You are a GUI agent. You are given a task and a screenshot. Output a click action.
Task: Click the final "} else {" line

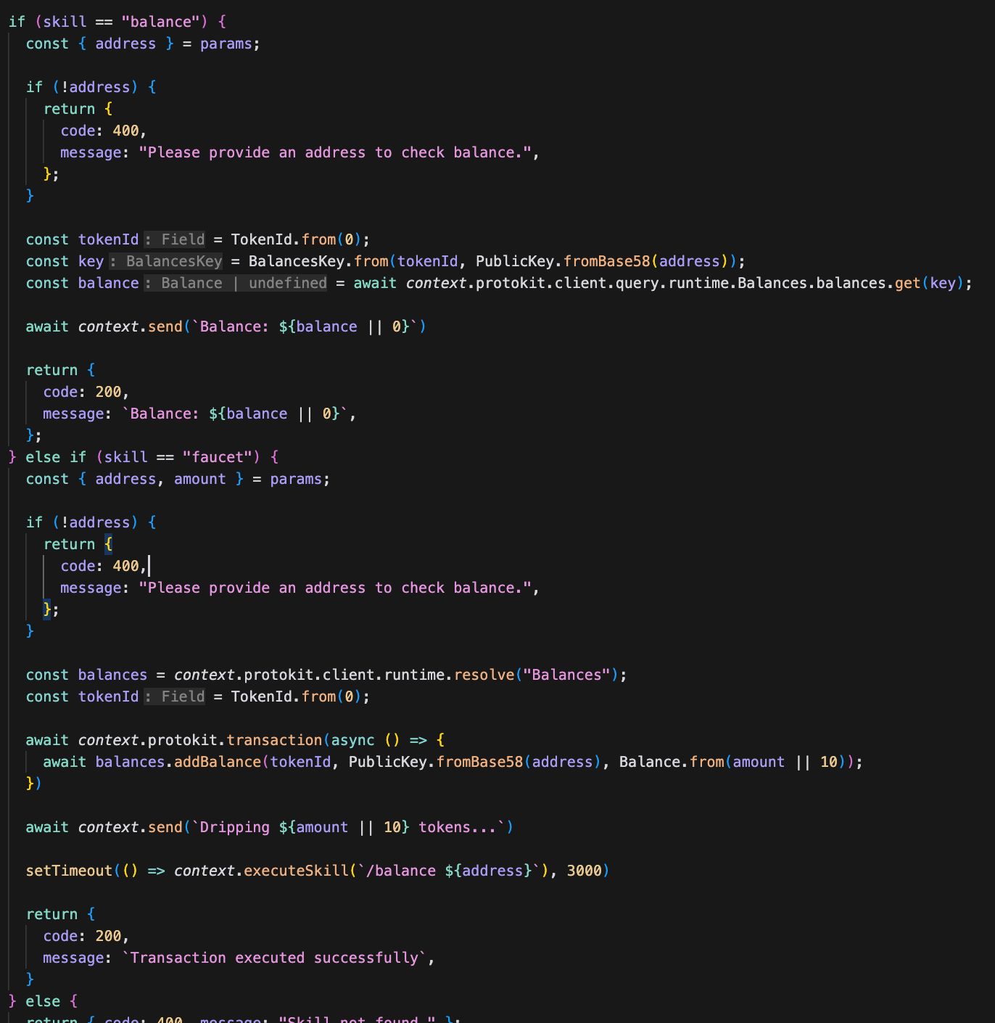coord(43,1001)
